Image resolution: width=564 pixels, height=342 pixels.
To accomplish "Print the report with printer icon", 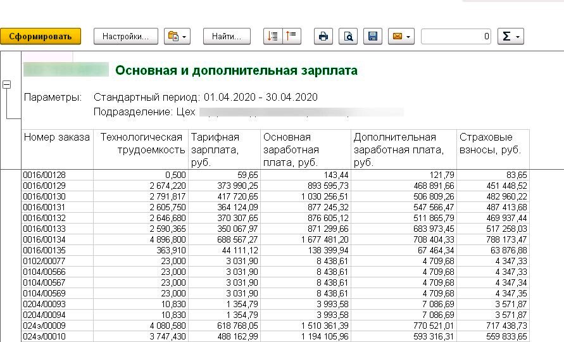I will click(x=323, y=36).
